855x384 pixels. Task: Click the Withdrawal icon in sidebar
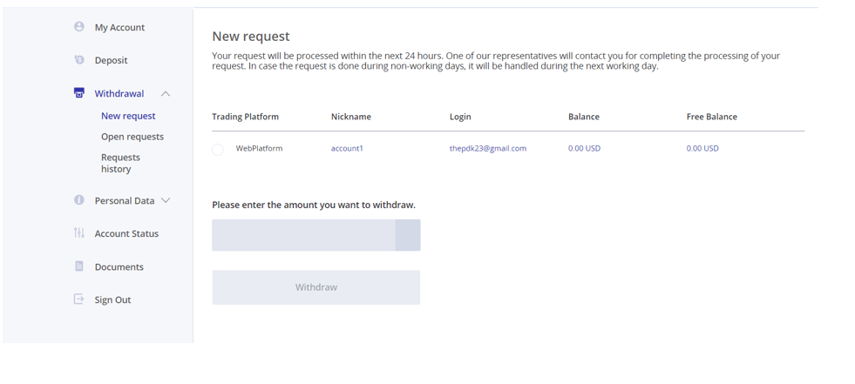click(x=79, y=92)
